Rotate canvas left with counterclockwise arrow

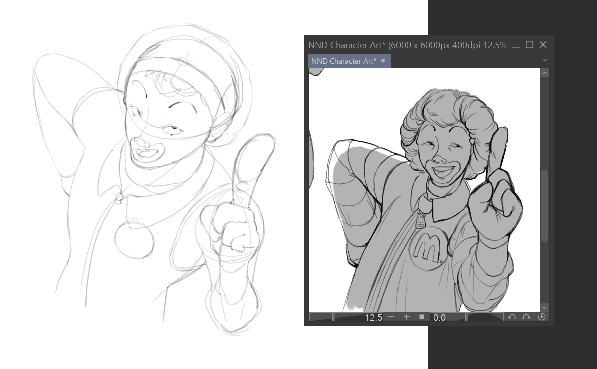coord(512,317)
